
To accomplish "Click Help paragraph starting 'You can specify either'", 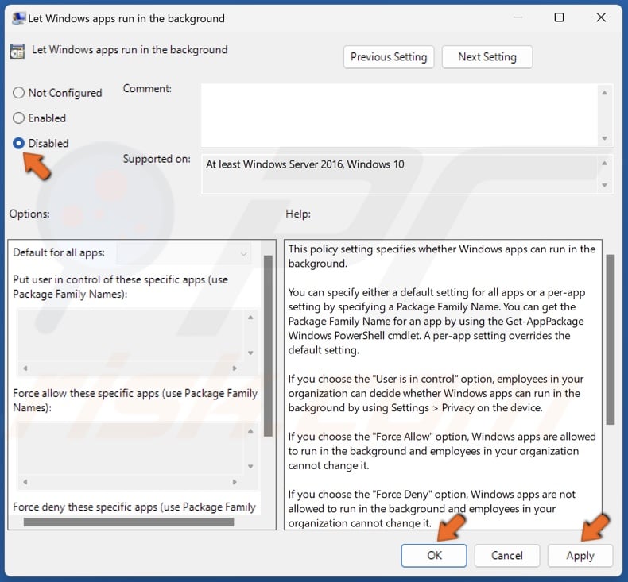I will click(436, 322).
